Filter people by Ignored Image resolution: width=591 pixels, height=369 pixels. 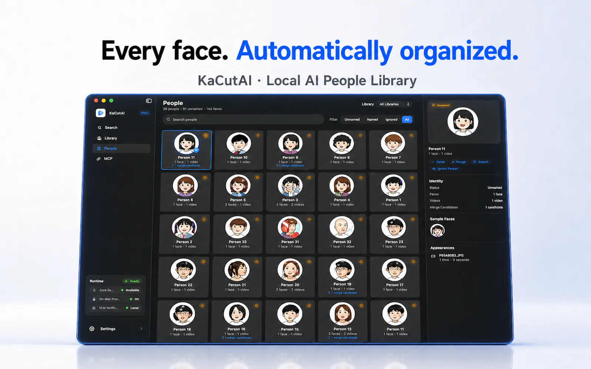click(x=392, y=119)
